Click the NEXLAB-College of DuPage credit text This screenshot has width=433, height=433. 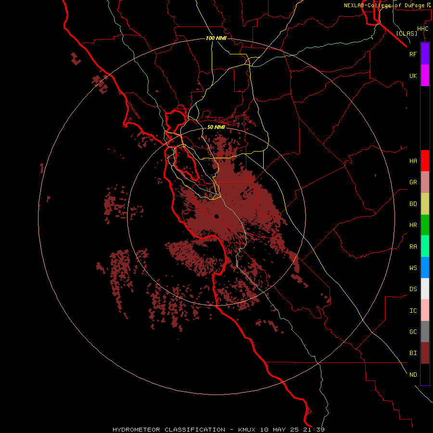pos(384,5)
